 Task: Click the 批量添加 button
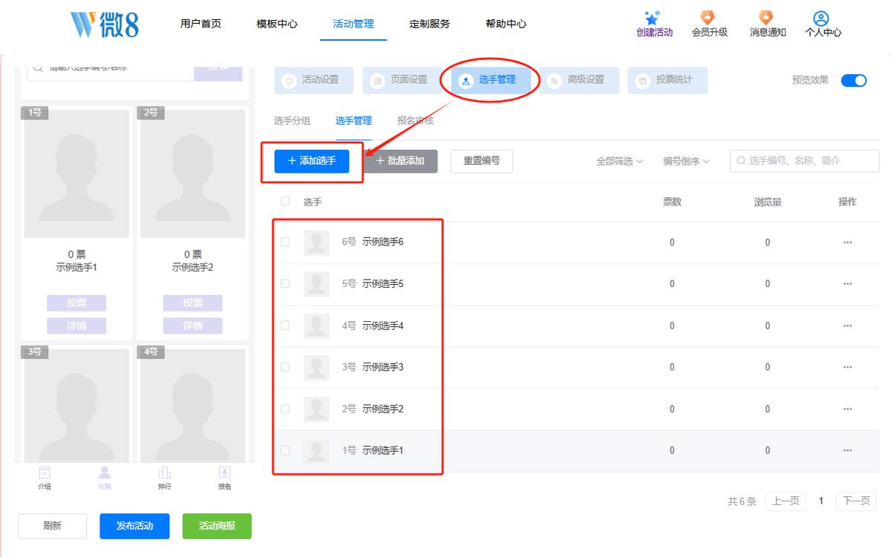pos(400,161)
